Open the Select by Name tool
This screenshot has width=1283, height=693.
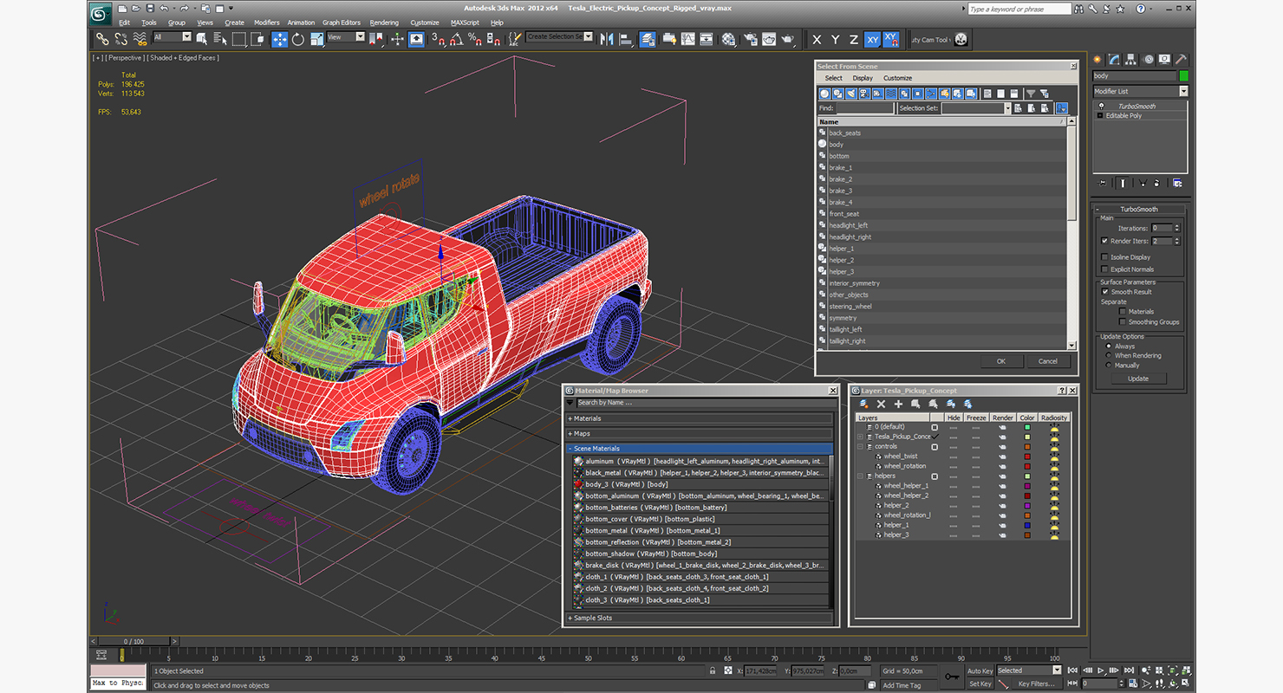pyautogui.click(x=220, y=39)
